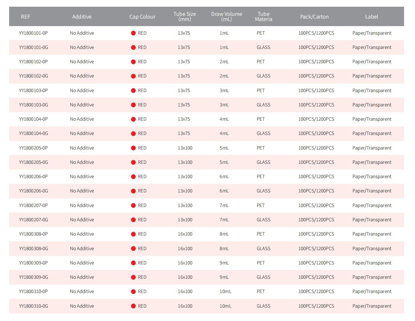Click the red cap dot in row YY1800103-0P

coord(133,91)
